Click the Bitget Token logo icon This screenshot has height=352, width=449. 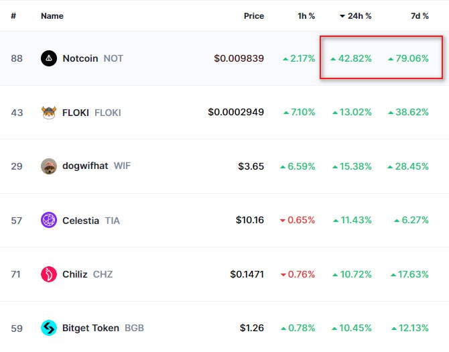click(49, 328)
